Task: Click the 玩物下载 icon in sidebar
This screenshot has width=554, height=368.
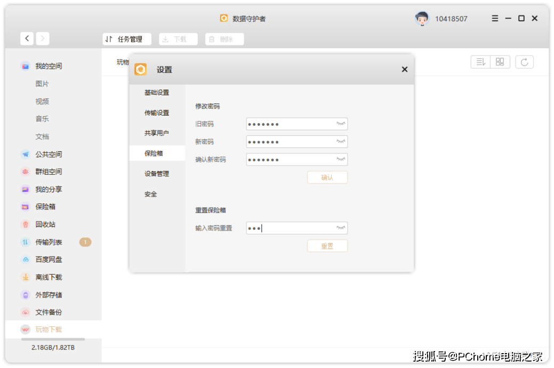Action: click(25, 330)
